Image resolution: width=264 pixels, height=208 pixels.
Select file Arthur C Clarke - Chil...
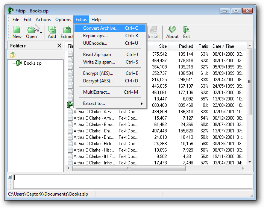tap(93, 131)
